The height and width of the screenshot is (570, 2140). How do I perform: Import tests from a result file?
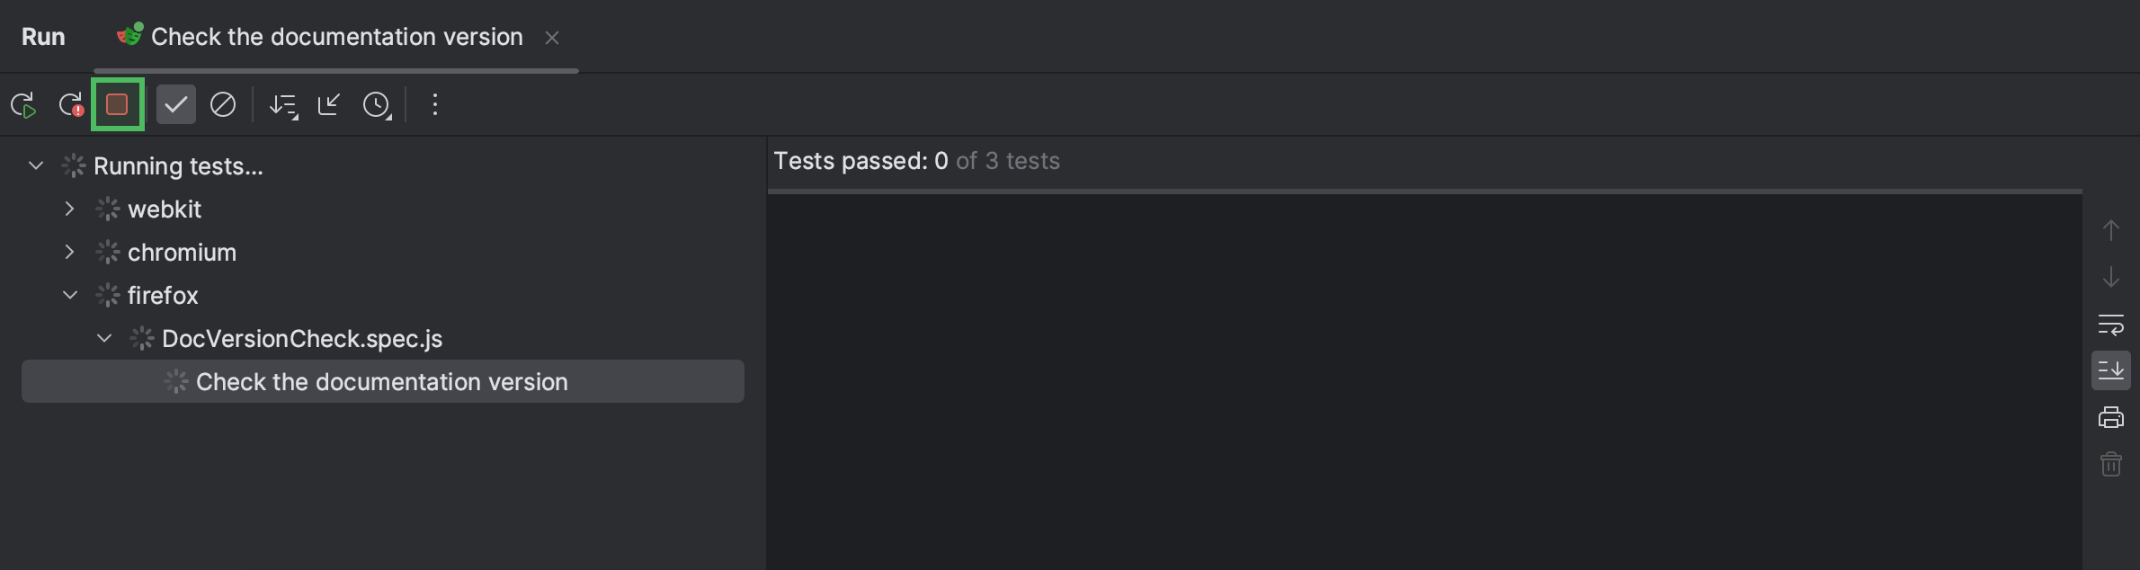tap(330, 104)
